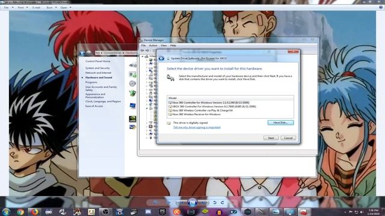This screenshot has height=216, width=385.
Task: Click Control Panel window back button
Action: [x=82, y=53]
